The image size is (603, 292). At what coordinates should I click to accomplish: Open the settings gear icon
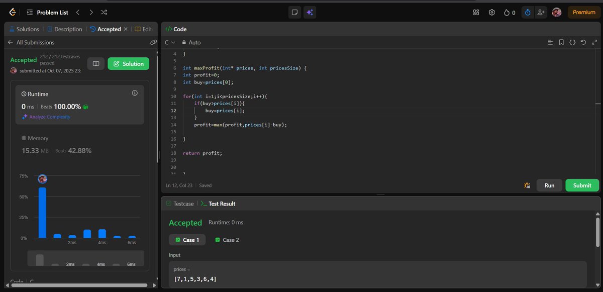pyautogui.click(x=492, y=13)
